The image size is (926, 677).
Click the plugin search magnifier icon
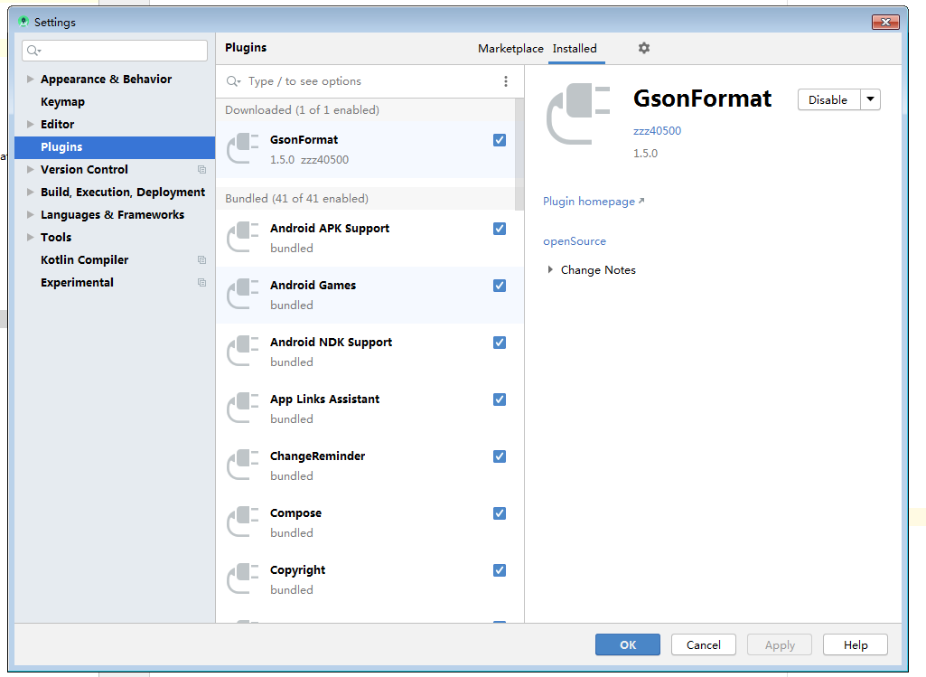coord(233,81)
